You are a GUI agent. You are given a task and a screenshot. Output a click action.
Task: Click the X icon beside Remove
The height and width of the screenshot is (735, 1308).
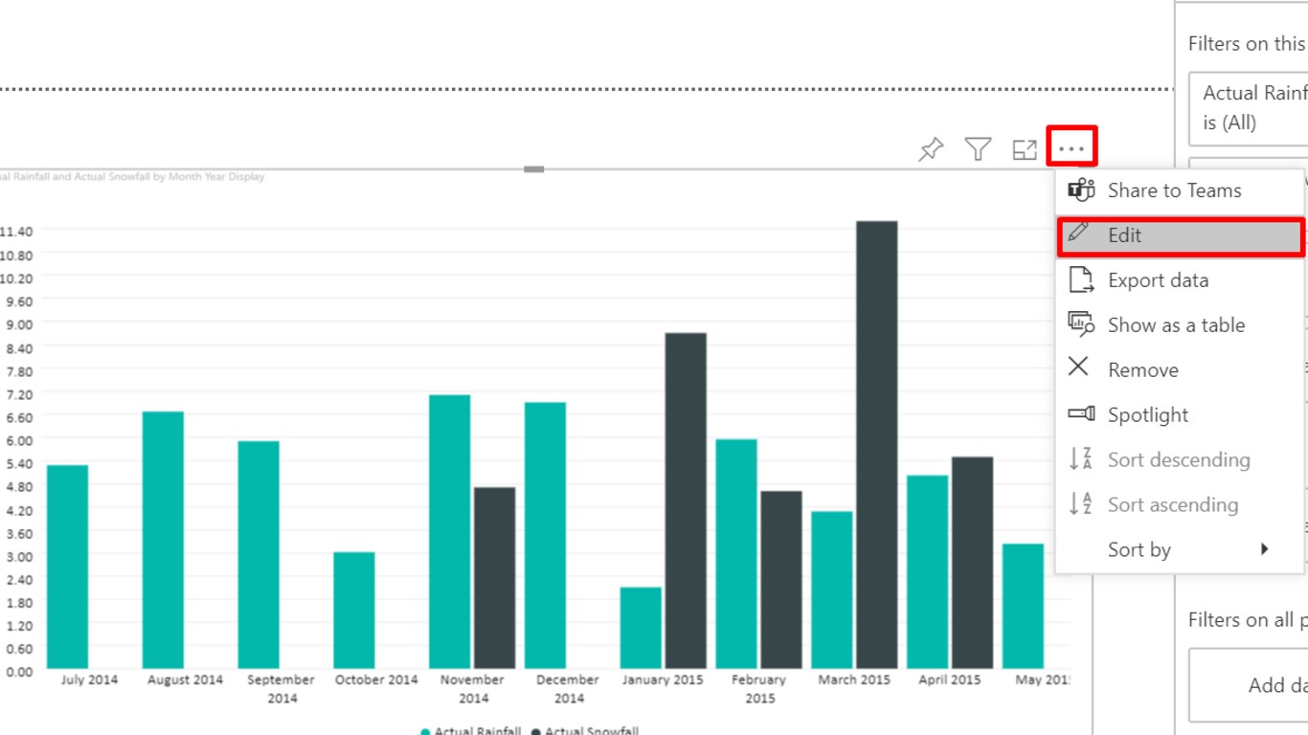tap(1078, 367)
